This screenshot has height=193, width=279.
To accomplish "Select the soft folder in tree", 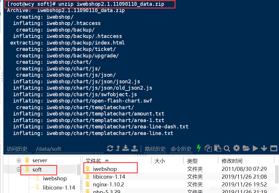I will [37, 169].
